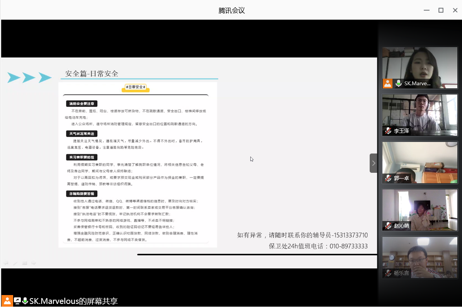Screen dimensions: 462x307
Task: Click the screen share icon in bottom status bar
Action: click(17, 301)
